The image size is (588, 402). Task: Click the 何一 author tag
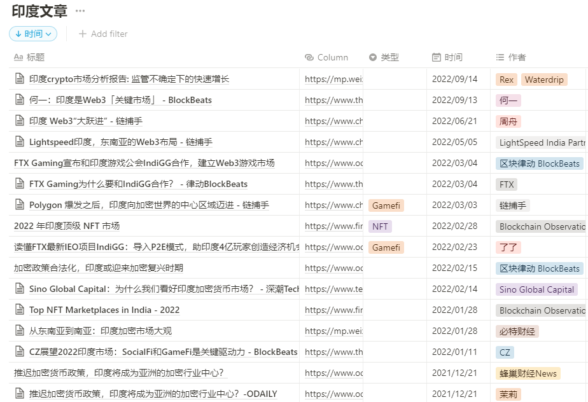click(x=508, y=100)
